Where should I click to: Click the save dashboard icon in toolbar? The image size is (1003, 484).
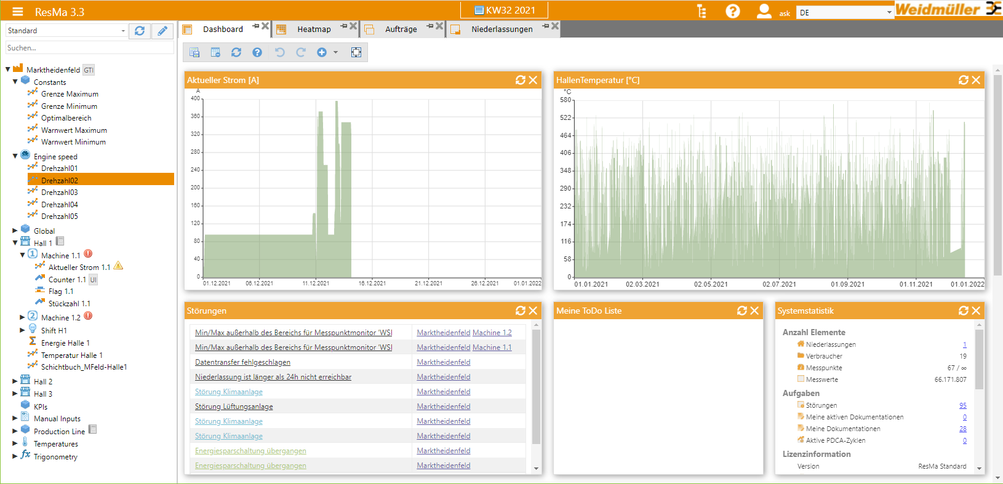(x=194, y=53)
